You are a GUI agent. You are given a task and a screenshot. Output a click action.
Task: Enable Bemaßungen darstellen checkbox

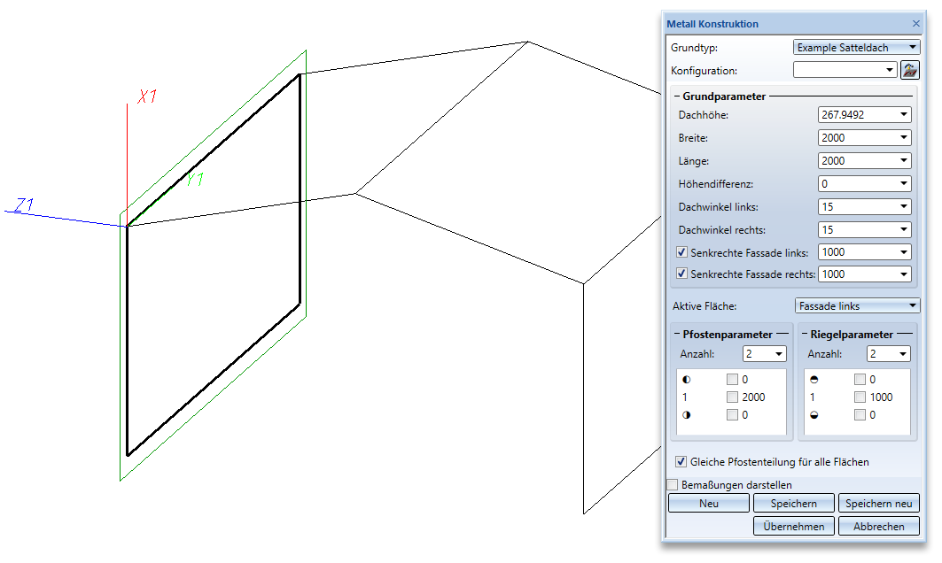click(673, 484)
